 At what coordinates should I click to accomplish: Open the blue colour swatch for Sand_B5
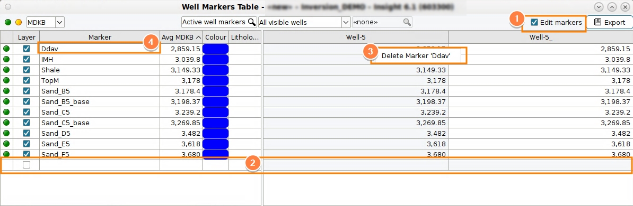pyautogui.click(x=215, y=91)
